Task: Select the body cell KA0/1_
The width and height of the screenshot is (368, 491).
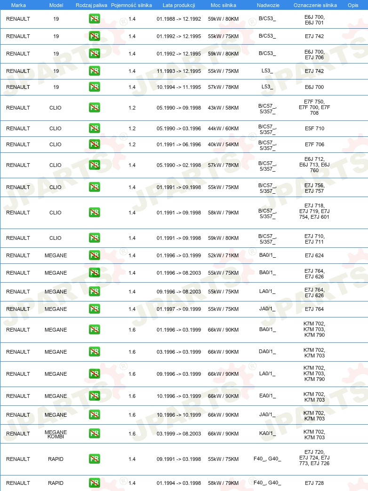Action: 267,434
